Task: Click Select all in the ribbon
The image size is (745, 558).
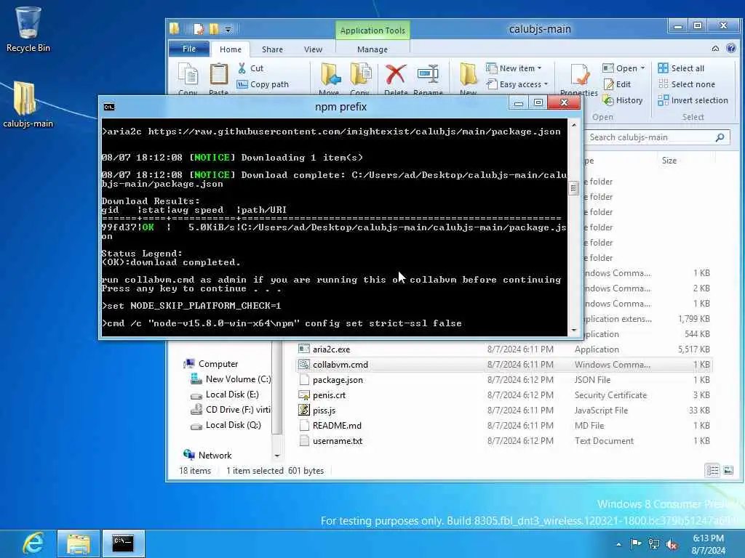Action: 681,68
